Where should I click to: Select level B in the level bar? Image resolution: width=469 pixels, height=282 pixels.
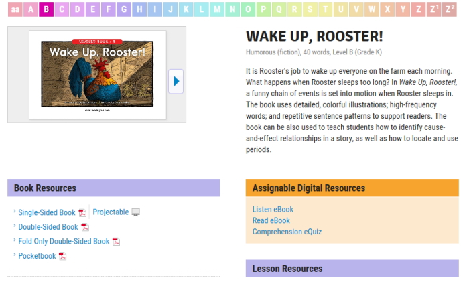pos(46,9)
